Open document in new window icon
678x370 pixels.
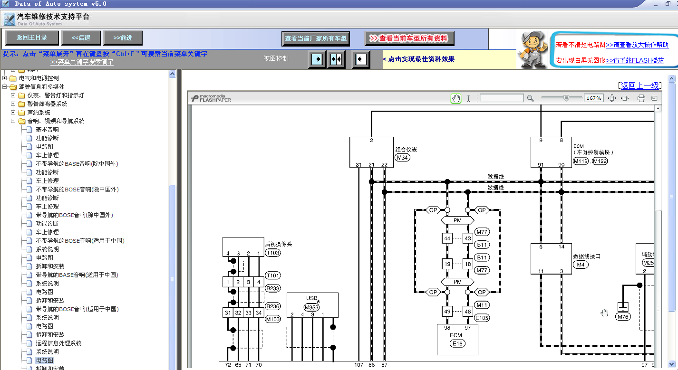pyautogui.click(x=654, y=98)
